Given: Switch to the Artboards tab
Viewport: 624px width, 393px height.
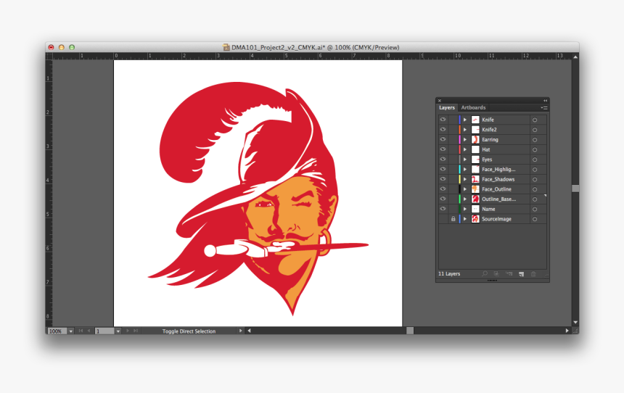Looking at the screenshot, I should tap(473, 107).
